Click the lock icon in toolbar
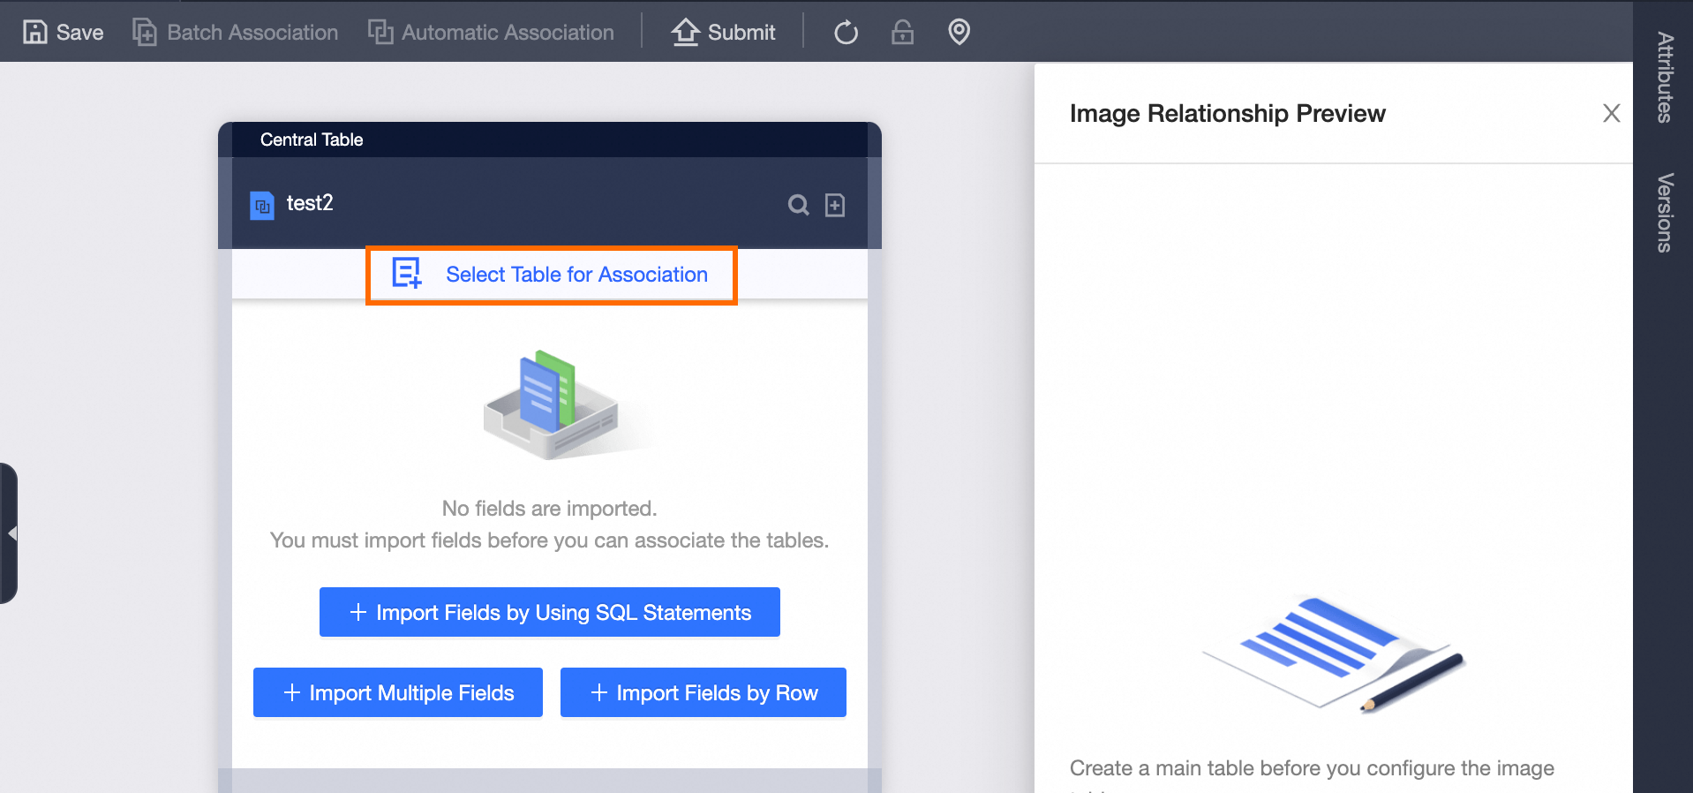The image size is (1693, 793). click(x=902, y=33)
